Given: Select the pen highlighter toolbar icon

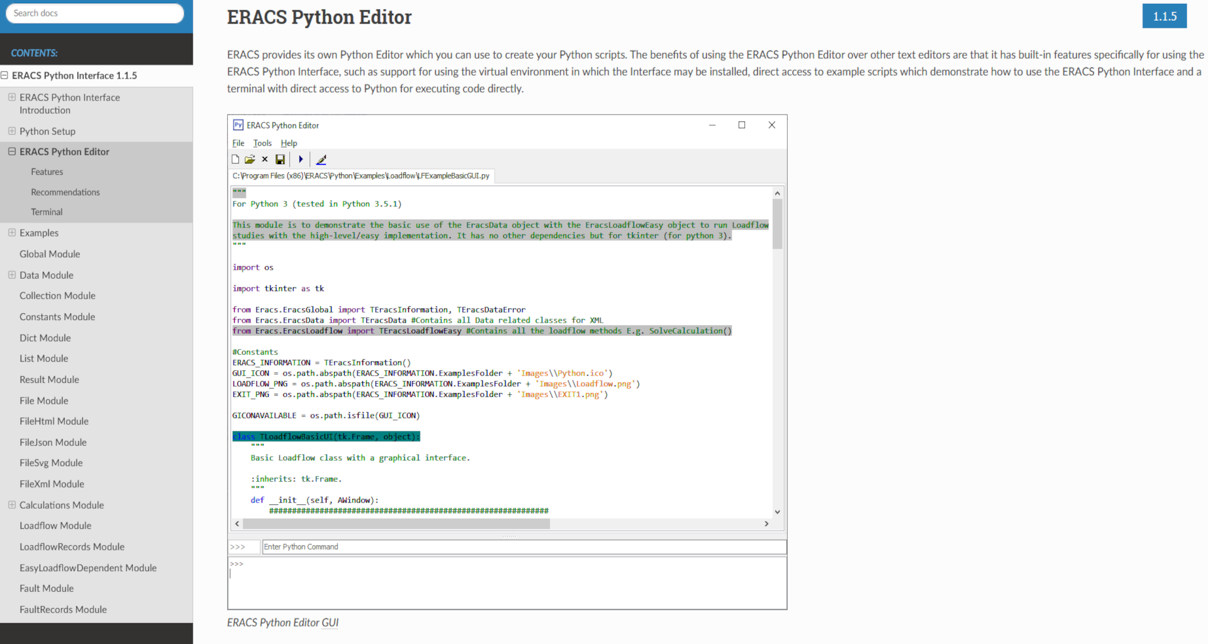Looking at the screenshot, I should 322,159.
